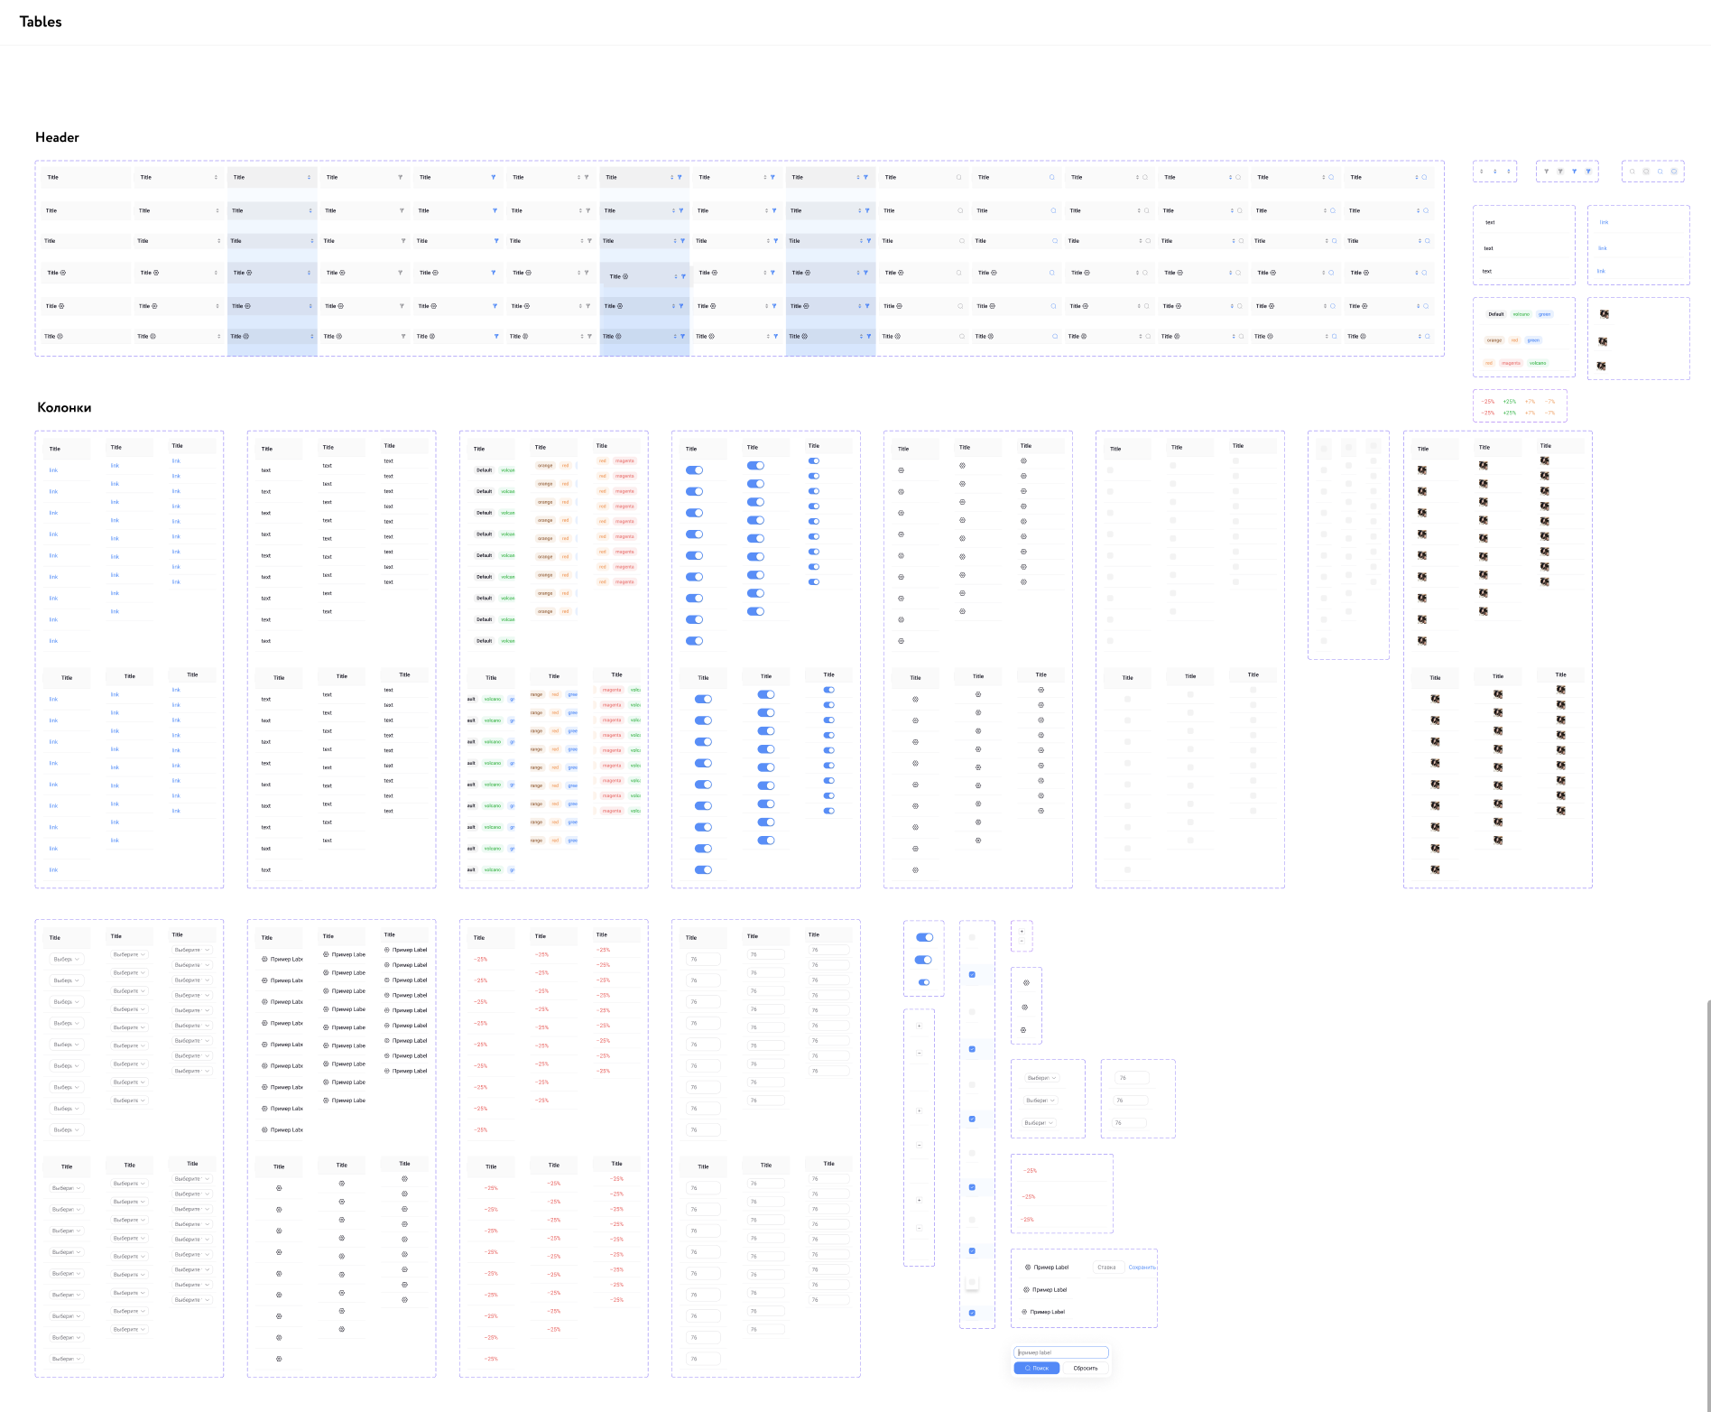
Task: Click plain blue filter icon in filter-icon group
Action: pyautogui.click(x=1575, y=172)
